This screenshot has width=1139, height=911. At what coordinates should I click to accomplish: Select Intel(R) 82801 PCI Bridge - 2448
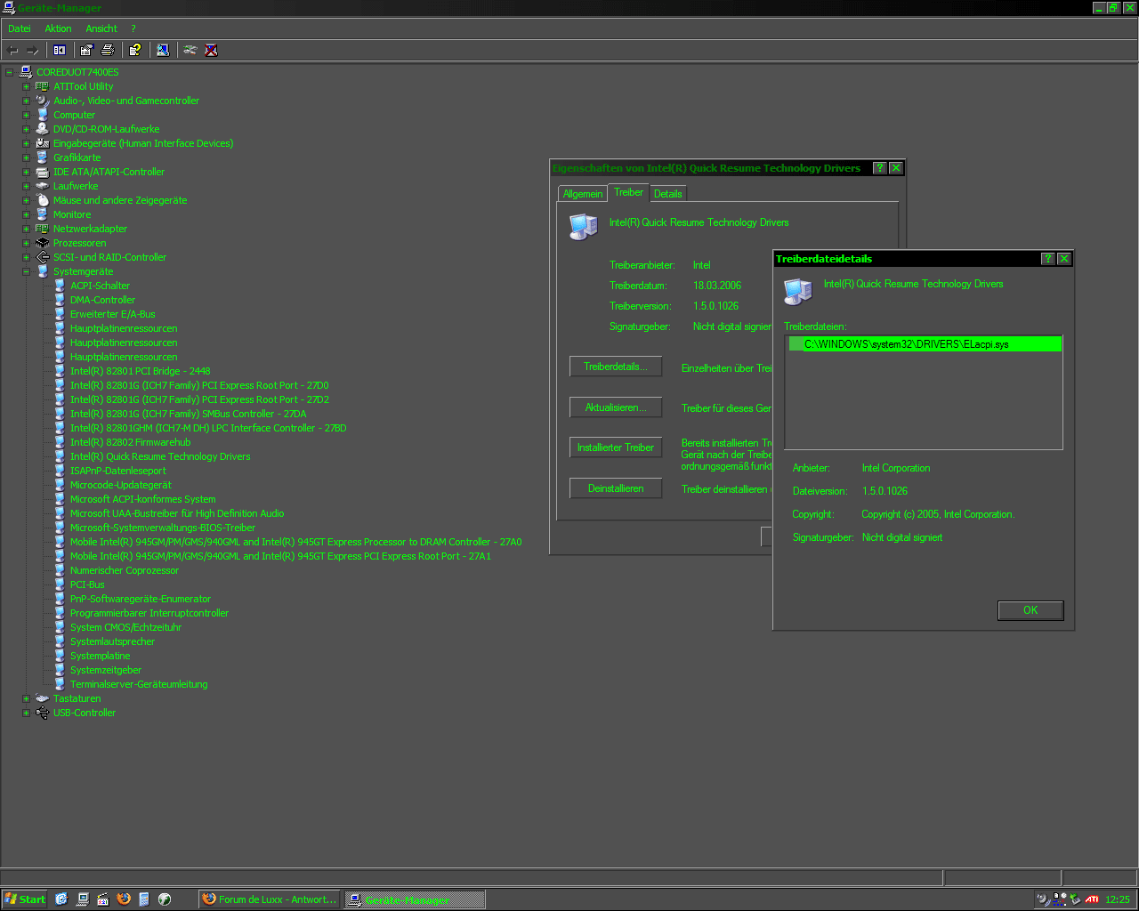tap(140, 371)
